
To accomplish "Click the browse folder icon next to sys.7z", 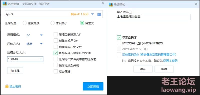I will pos(99,14).
